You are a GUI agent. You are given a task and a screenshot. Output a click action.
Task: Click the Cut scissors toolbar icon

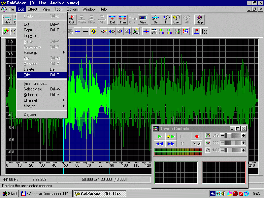(72, 19)
